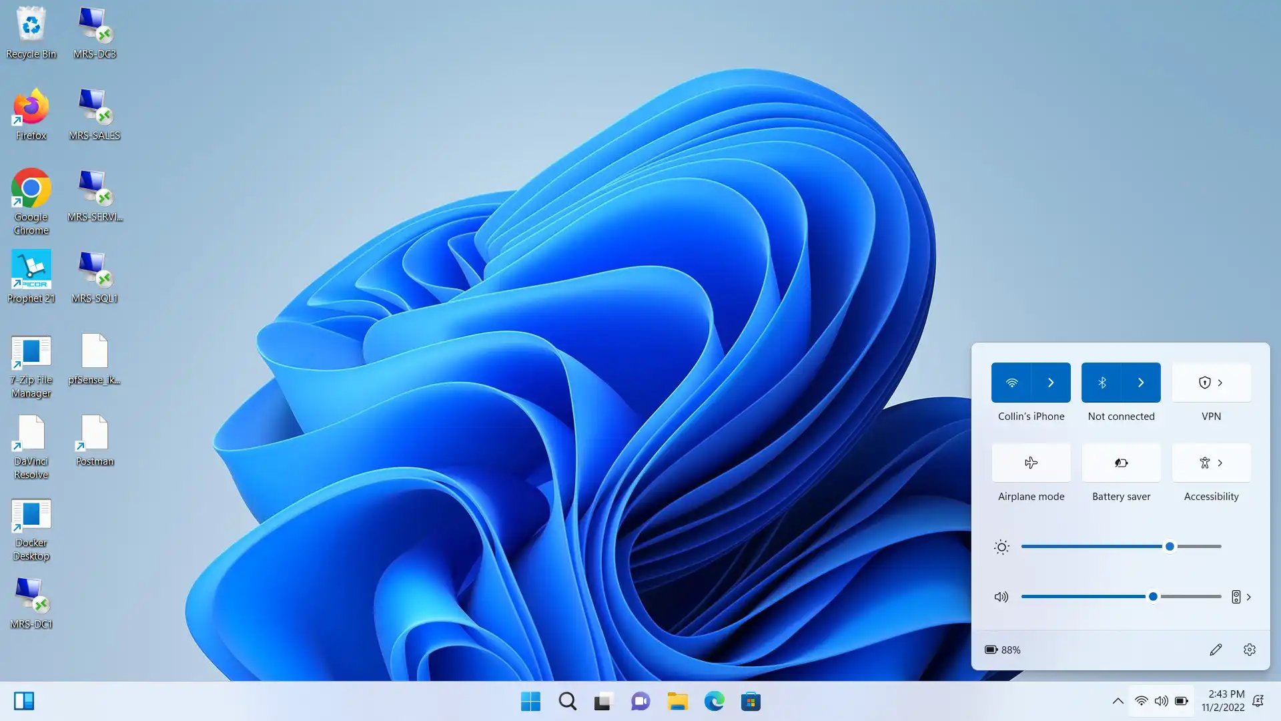Viewport: 1281px width, 721px height.
Task: Click the taskbar Search magnifier
Action: pos(567,701)
